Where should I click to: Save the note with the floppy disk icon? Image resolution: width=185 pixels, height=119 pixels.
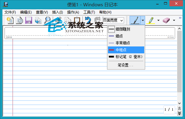(29, 20)
